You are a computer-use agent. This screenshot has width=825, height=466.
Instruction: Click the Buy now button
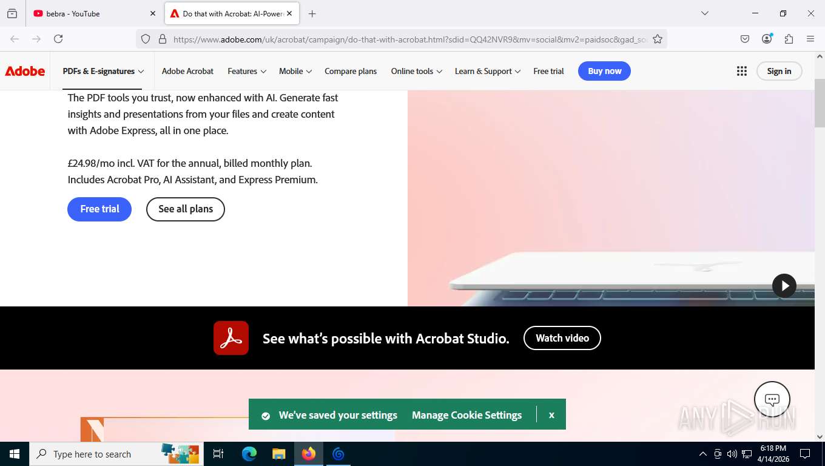pos(604,71)
